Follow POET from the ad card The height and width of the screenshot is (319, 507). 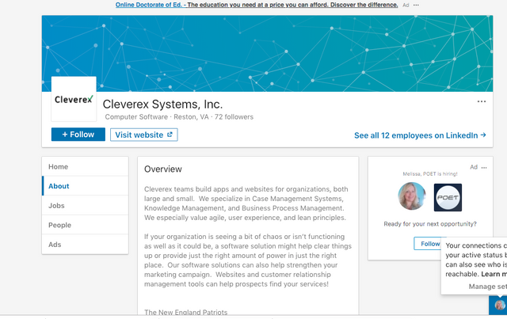point(428,244)
